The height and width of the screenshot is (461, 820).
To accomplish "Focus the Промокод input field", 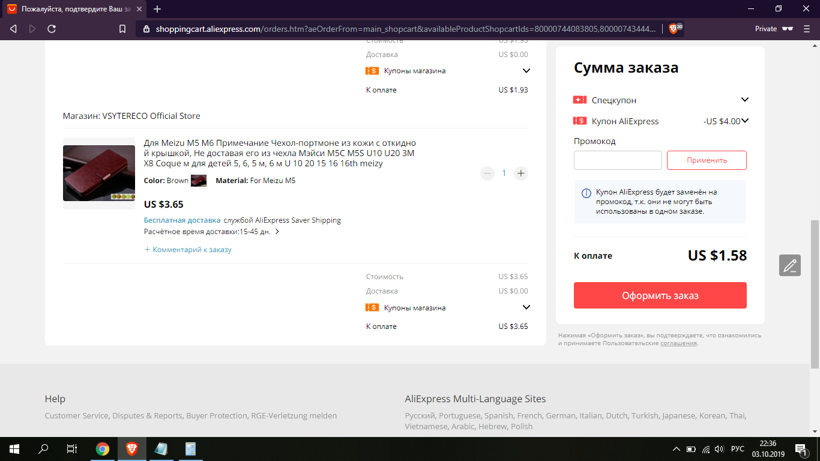I will [x=618, y=160].
